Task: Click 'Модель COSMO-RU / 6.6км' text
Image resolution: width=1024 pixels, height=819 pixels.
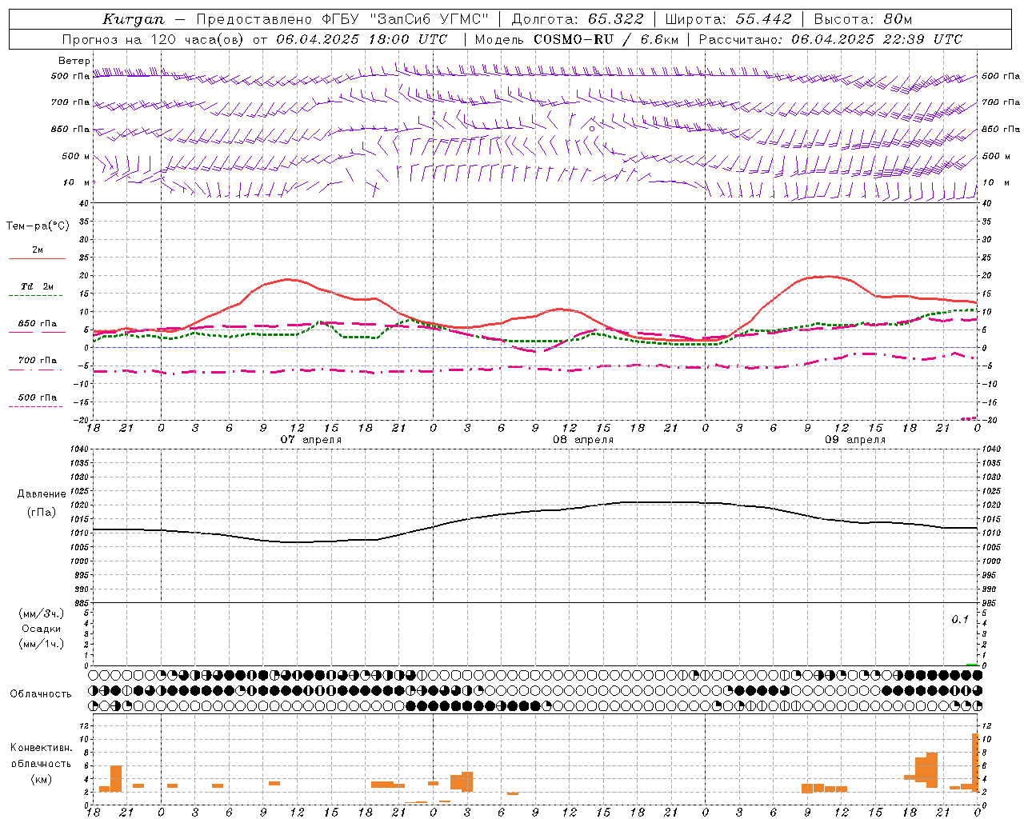Action: [576, 39]
